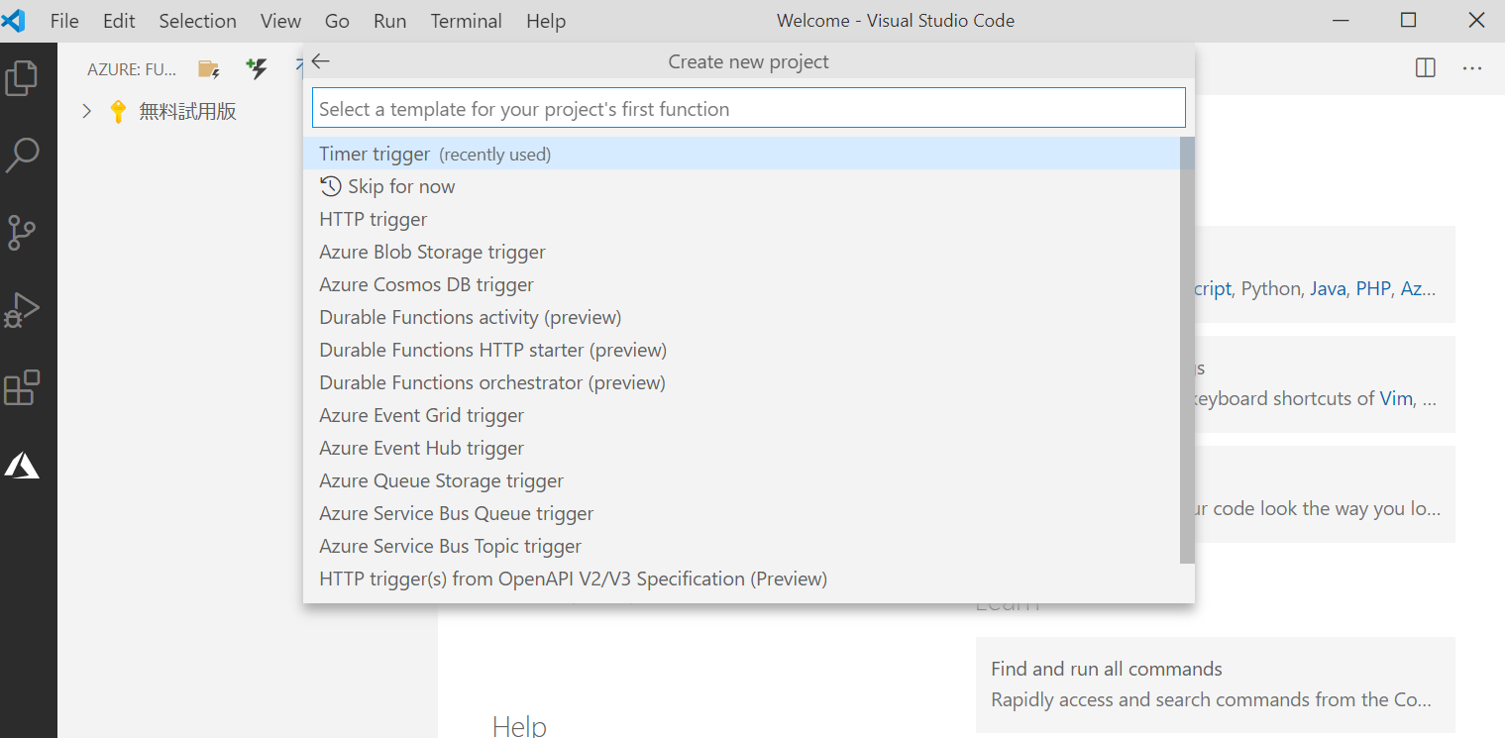Click Find and run all commands
This screenshot has width=1505, height=738.
point(1107,669)
